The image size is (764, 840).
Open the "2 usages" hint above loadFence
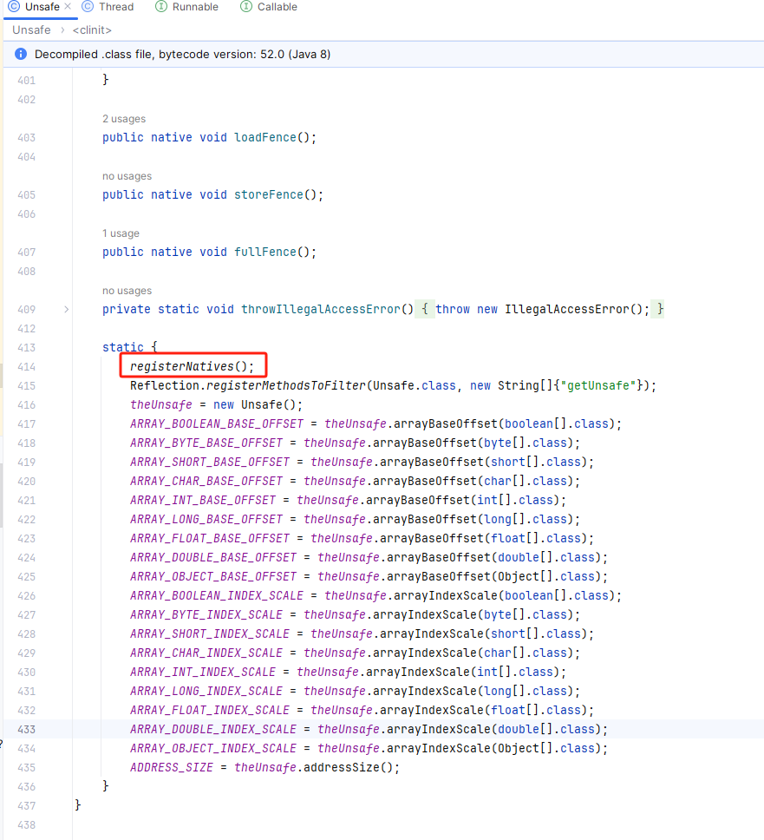click(124, 119)
